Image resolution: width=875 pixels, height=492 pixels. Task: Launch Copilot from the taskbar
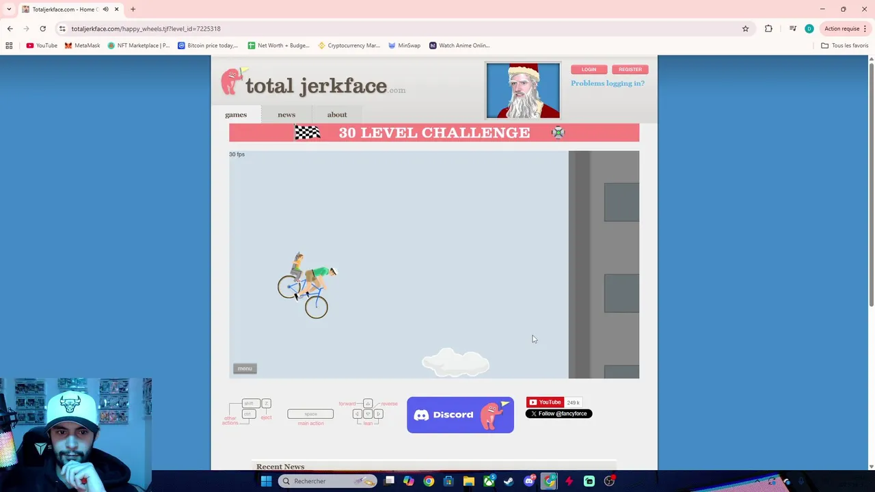pos(408,481)
